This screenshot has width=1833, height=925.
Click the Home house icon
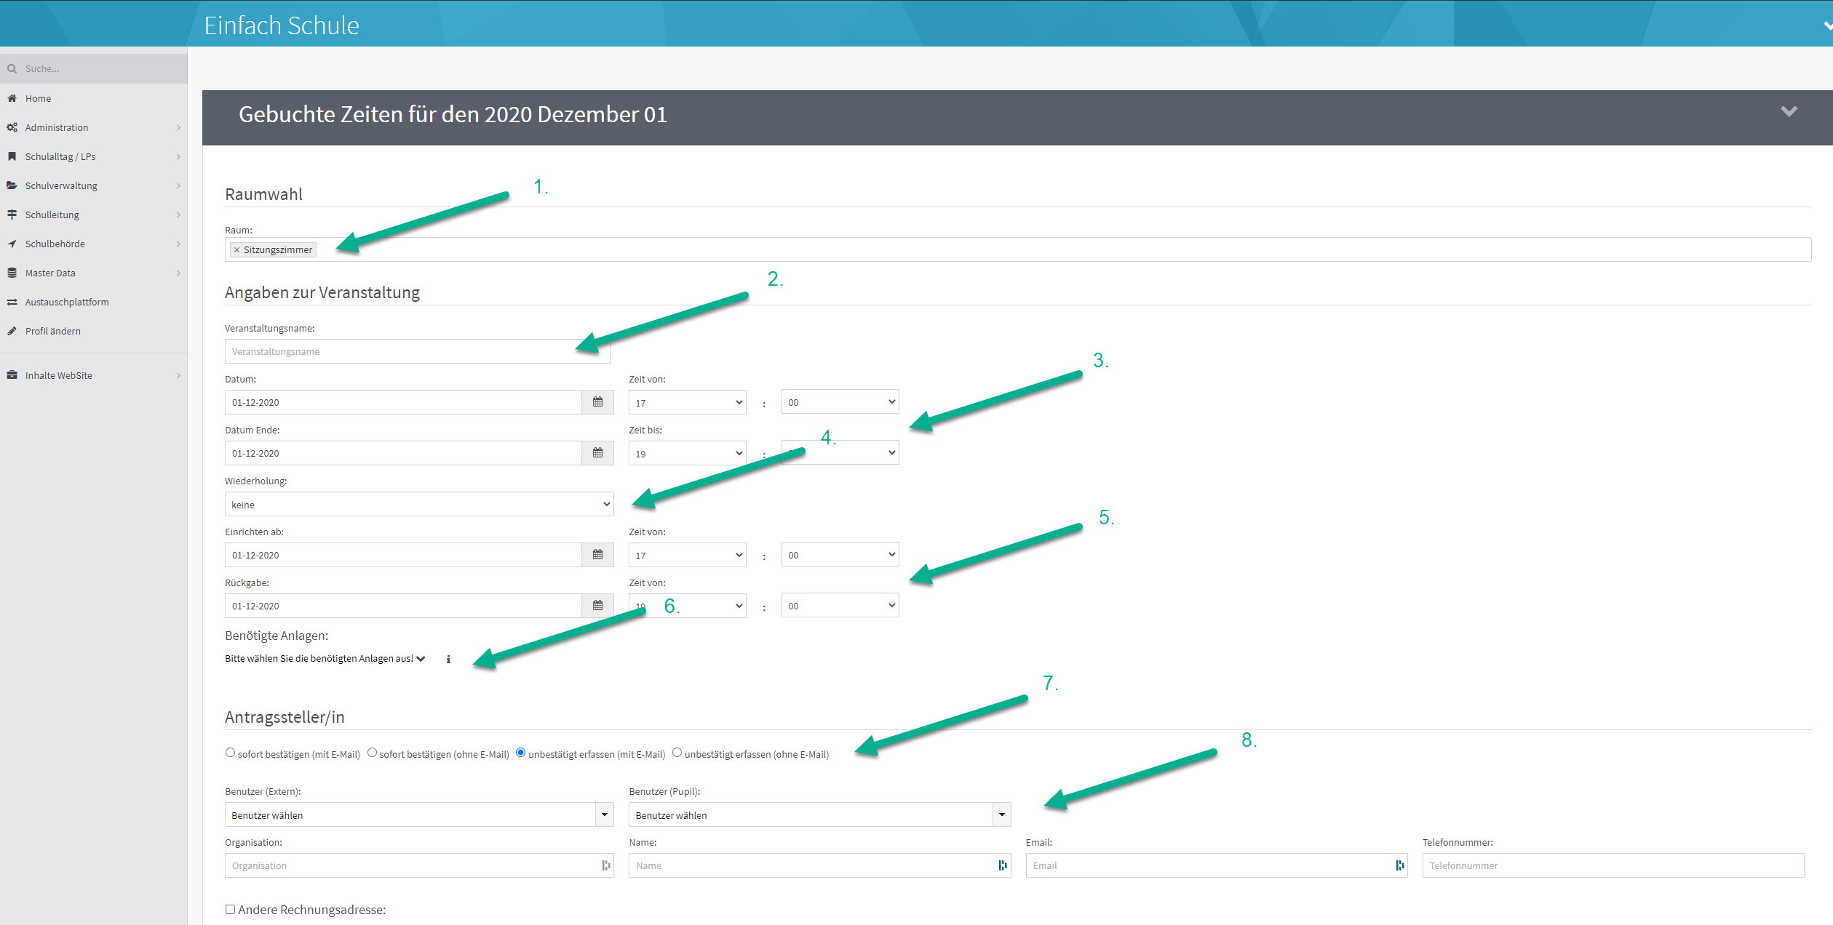(12, 98)
